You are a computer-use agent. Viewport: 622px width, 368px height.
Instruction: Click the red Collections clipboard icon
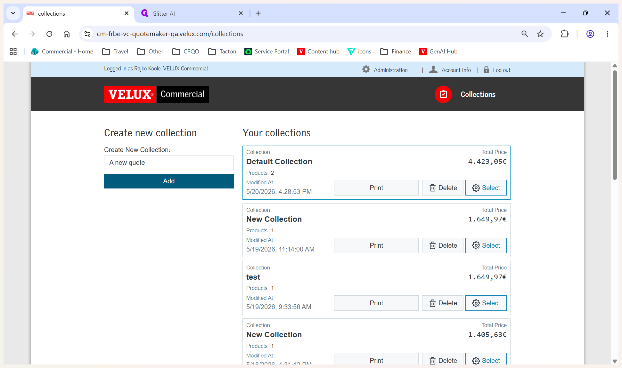click(443, 94)
